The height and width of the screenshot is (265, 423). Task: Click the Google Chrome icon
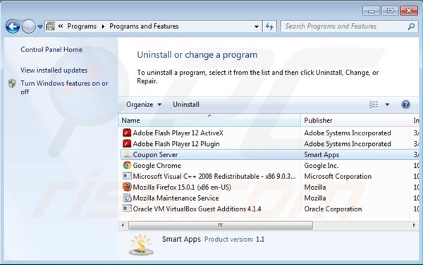[127, 165]
